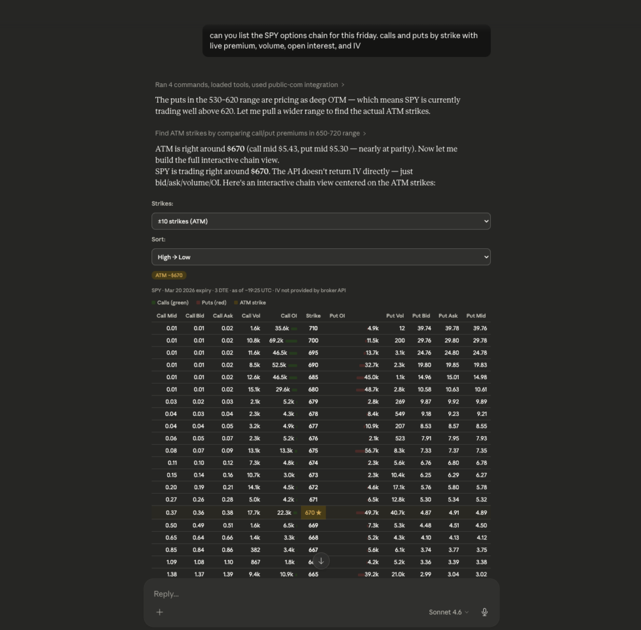Open the Sonnet 4.6 model selector
This screenshot has height=630, width=641.
point(449,612)
